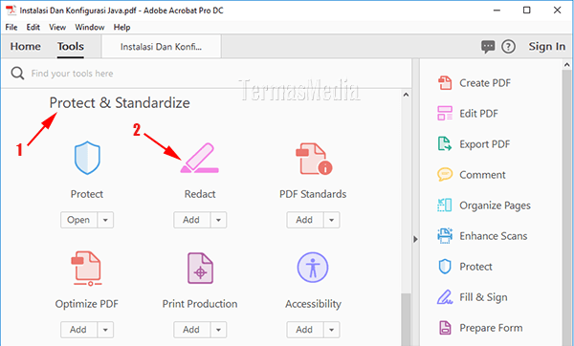
Task: Collapse the right tools pane arrow
Action: 415,239
